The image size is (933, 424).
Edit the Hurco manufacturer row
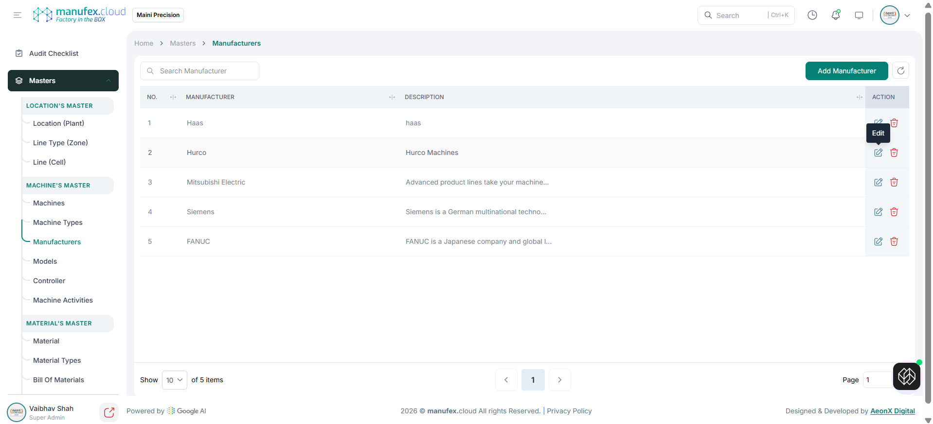click(x=878, y=153)
